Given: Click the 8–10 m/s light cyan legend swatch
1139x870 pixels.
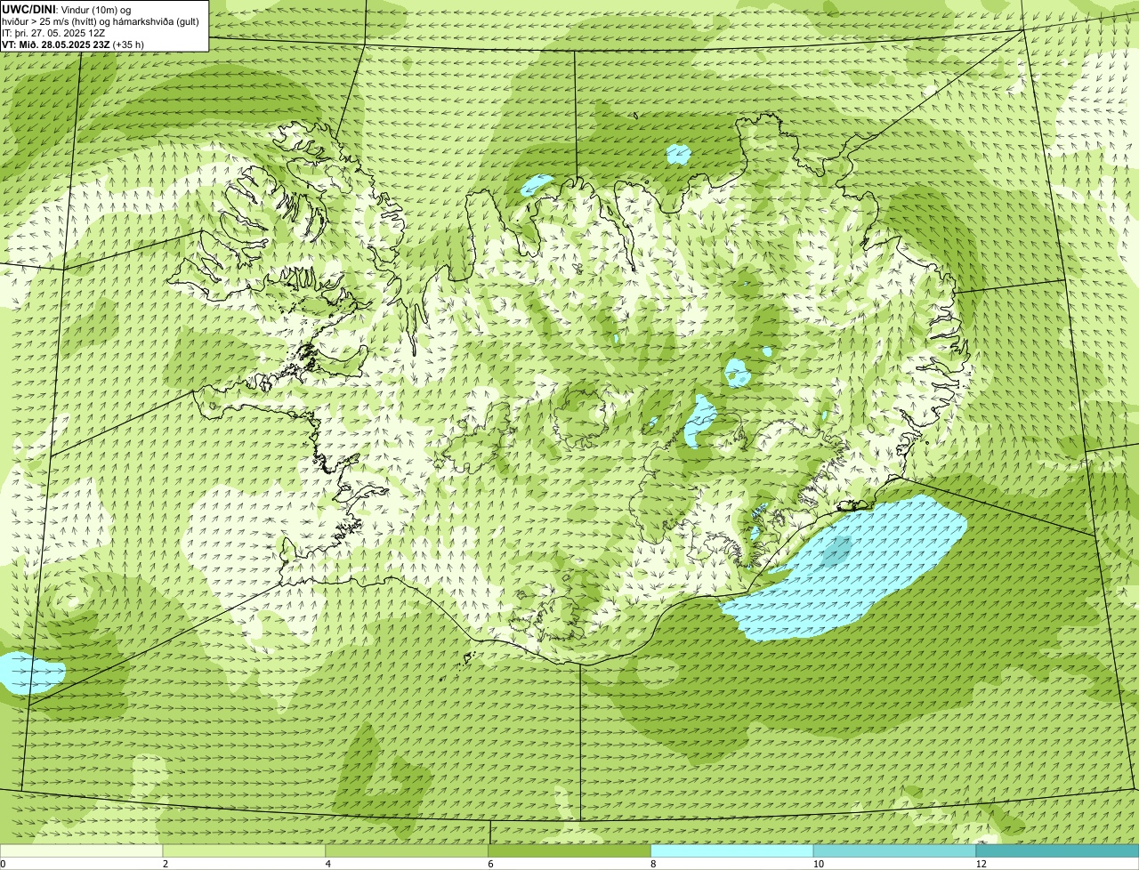Looking at the screenshot, I should [x=732, y=850].
